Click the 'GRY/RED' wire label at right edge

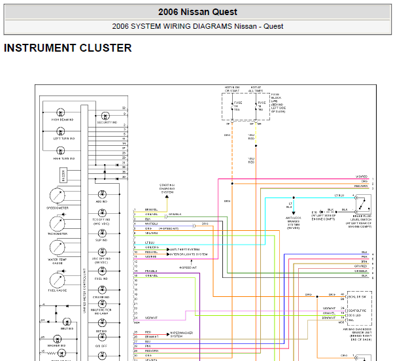point(361,266)
